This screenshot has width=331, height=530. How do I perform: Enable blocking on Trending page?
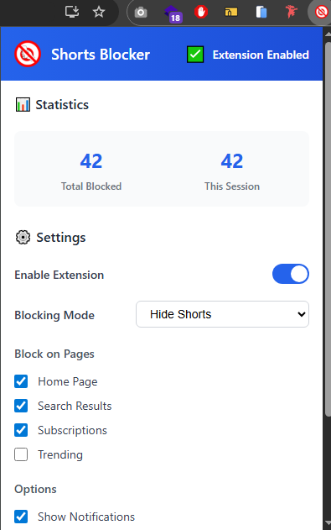pyautogui.click(x=21, y=454)
